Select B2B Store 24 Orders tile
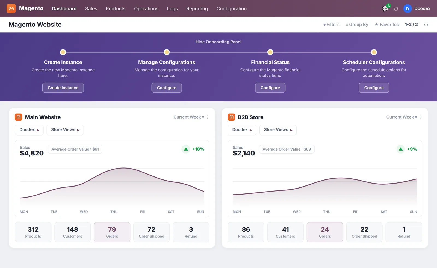 (x=325, y=232)
